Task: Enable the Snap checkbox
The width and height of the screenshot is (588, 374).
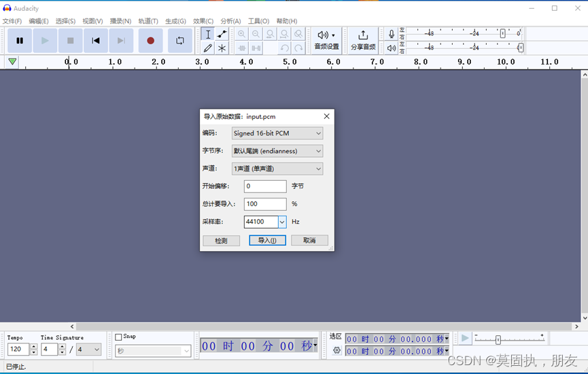Action: [x=118, y=337]
